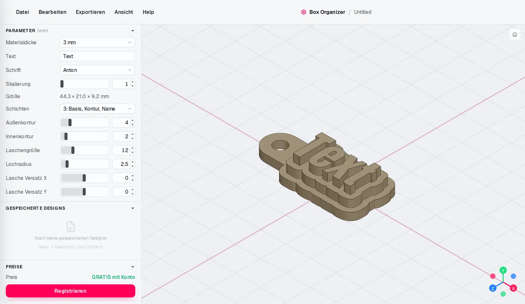Click the Größe value 44.3 × 21.0 × 9.2 mm
Viewport: 525px width, 304px height.
84,96
